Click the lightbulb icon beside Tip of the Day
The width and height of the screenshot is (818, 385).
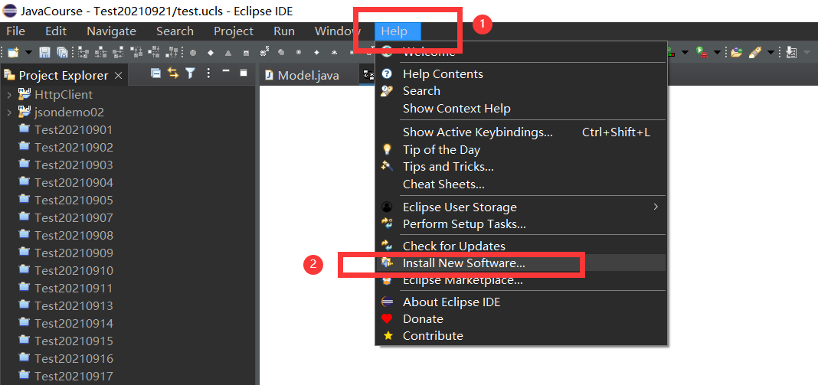tap(387, 150)
